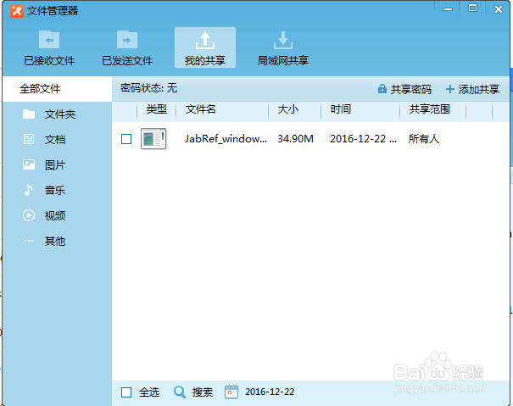Sort by the 时间 column header
The image size is (513, 406).
[x=341, y=109]
